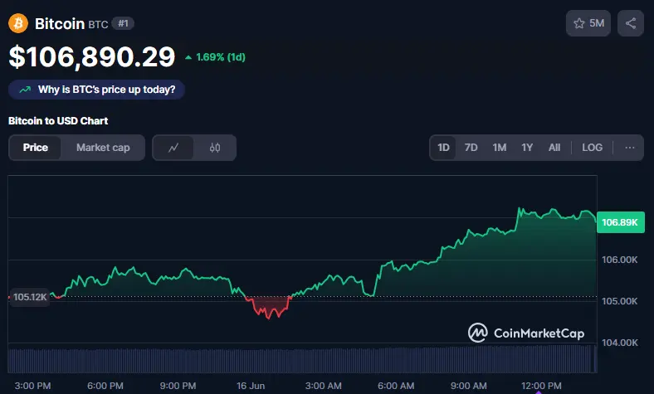Screen dimensions: 654x394
Task: Set chart range to 1D
Action: click(x=443, y=148)
